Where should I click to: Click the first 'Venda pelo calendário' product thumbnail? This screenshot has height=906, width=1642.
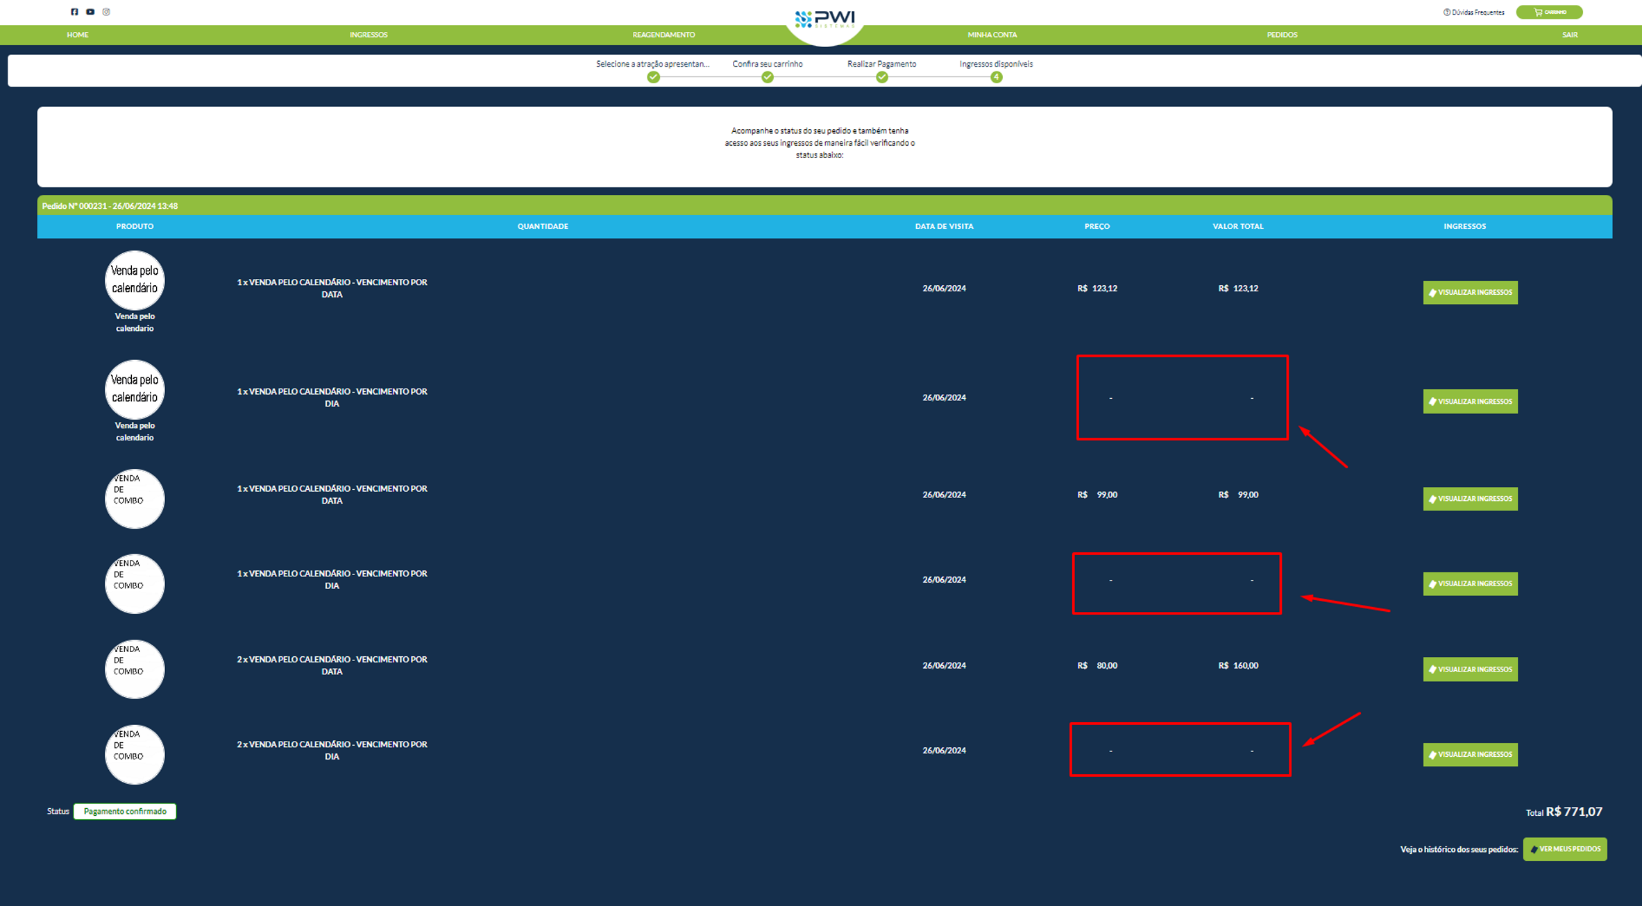tap(135, 280)
